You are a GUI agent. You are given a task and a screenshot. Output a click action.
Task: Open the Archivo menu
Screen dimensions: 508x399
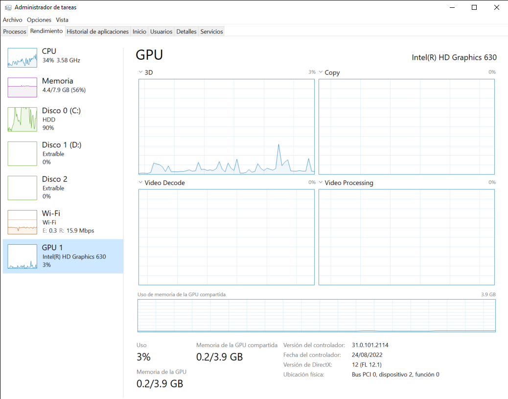[x=12, y=20]
